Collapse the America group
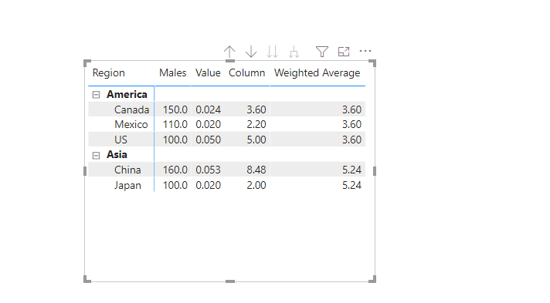Viewport: 550px width, 303px height. point(96,95)
